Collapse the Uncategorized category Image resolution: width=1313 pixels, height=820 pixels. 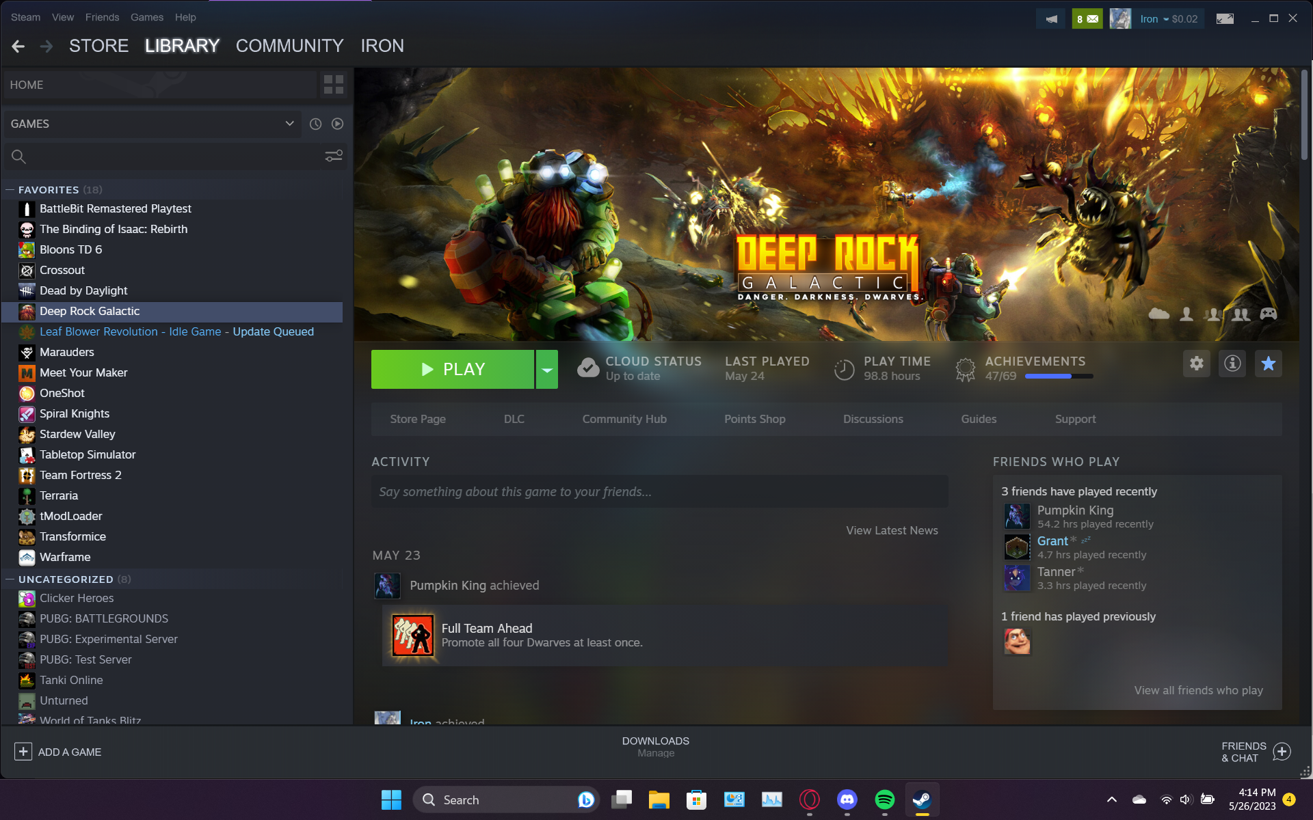point(10,579)
